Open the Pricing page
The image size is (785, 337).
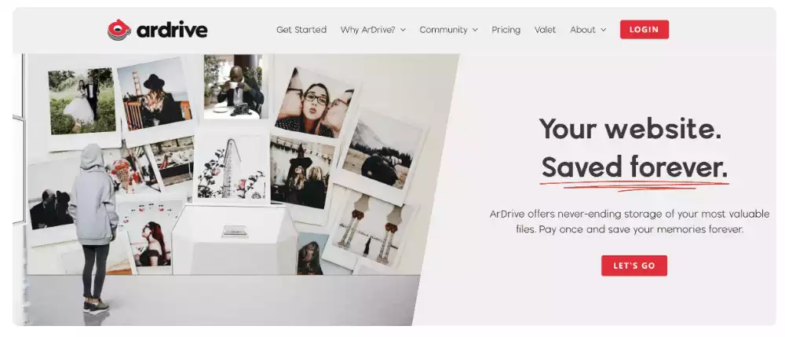[x=506, y=30]
